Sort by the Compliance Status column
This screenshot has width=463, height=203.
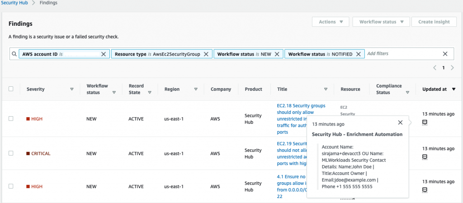pos(407,92)
